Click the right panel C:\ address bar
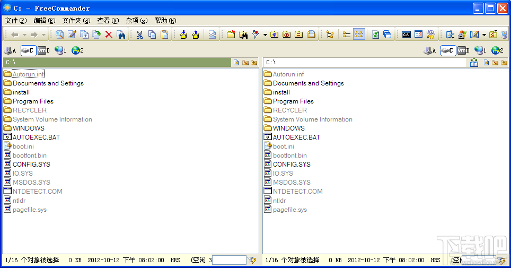511x268 pixels. click(x=365, y=62)
